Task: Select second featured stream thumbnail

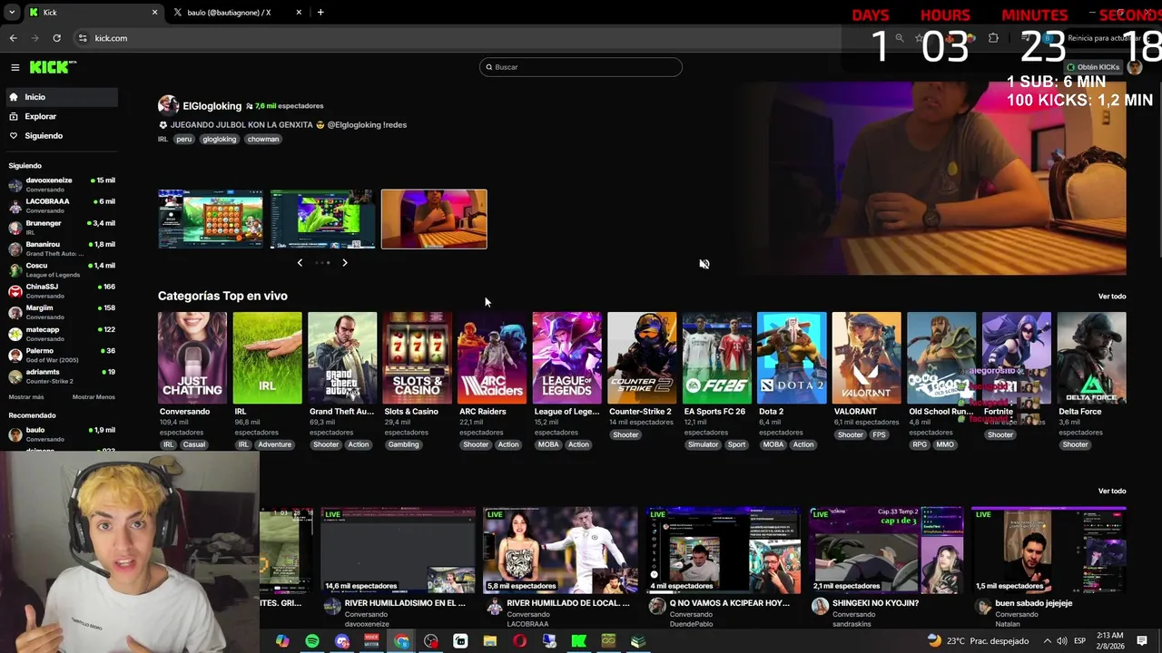Action: [322, 219]
